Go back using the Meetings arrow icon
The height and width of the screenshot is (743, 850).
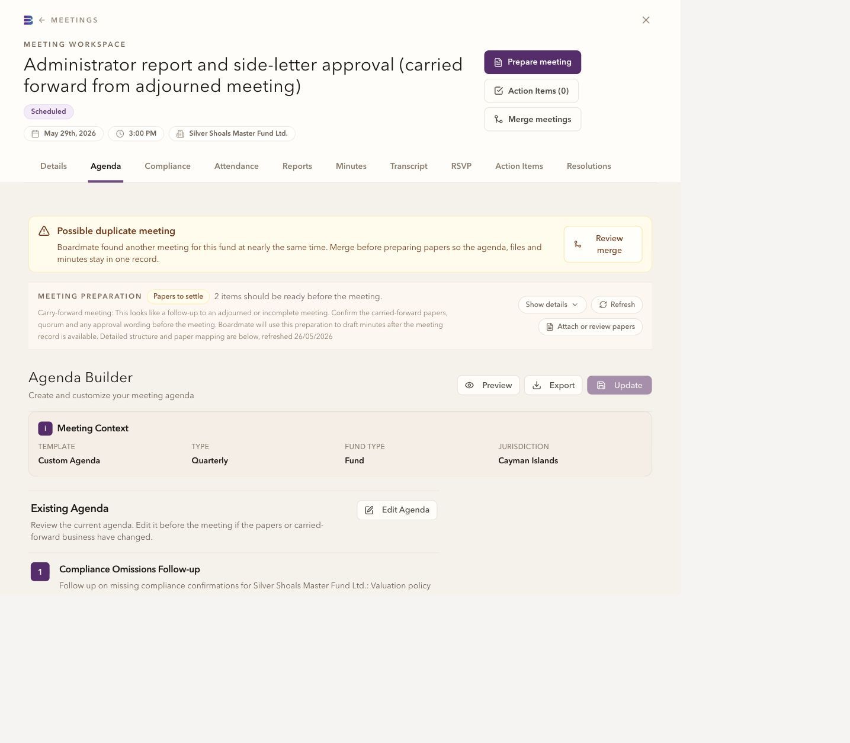[42, 20]
